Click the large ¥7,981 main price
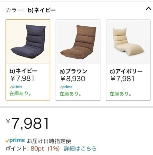The image size is (153, 155). click(28, 124)
